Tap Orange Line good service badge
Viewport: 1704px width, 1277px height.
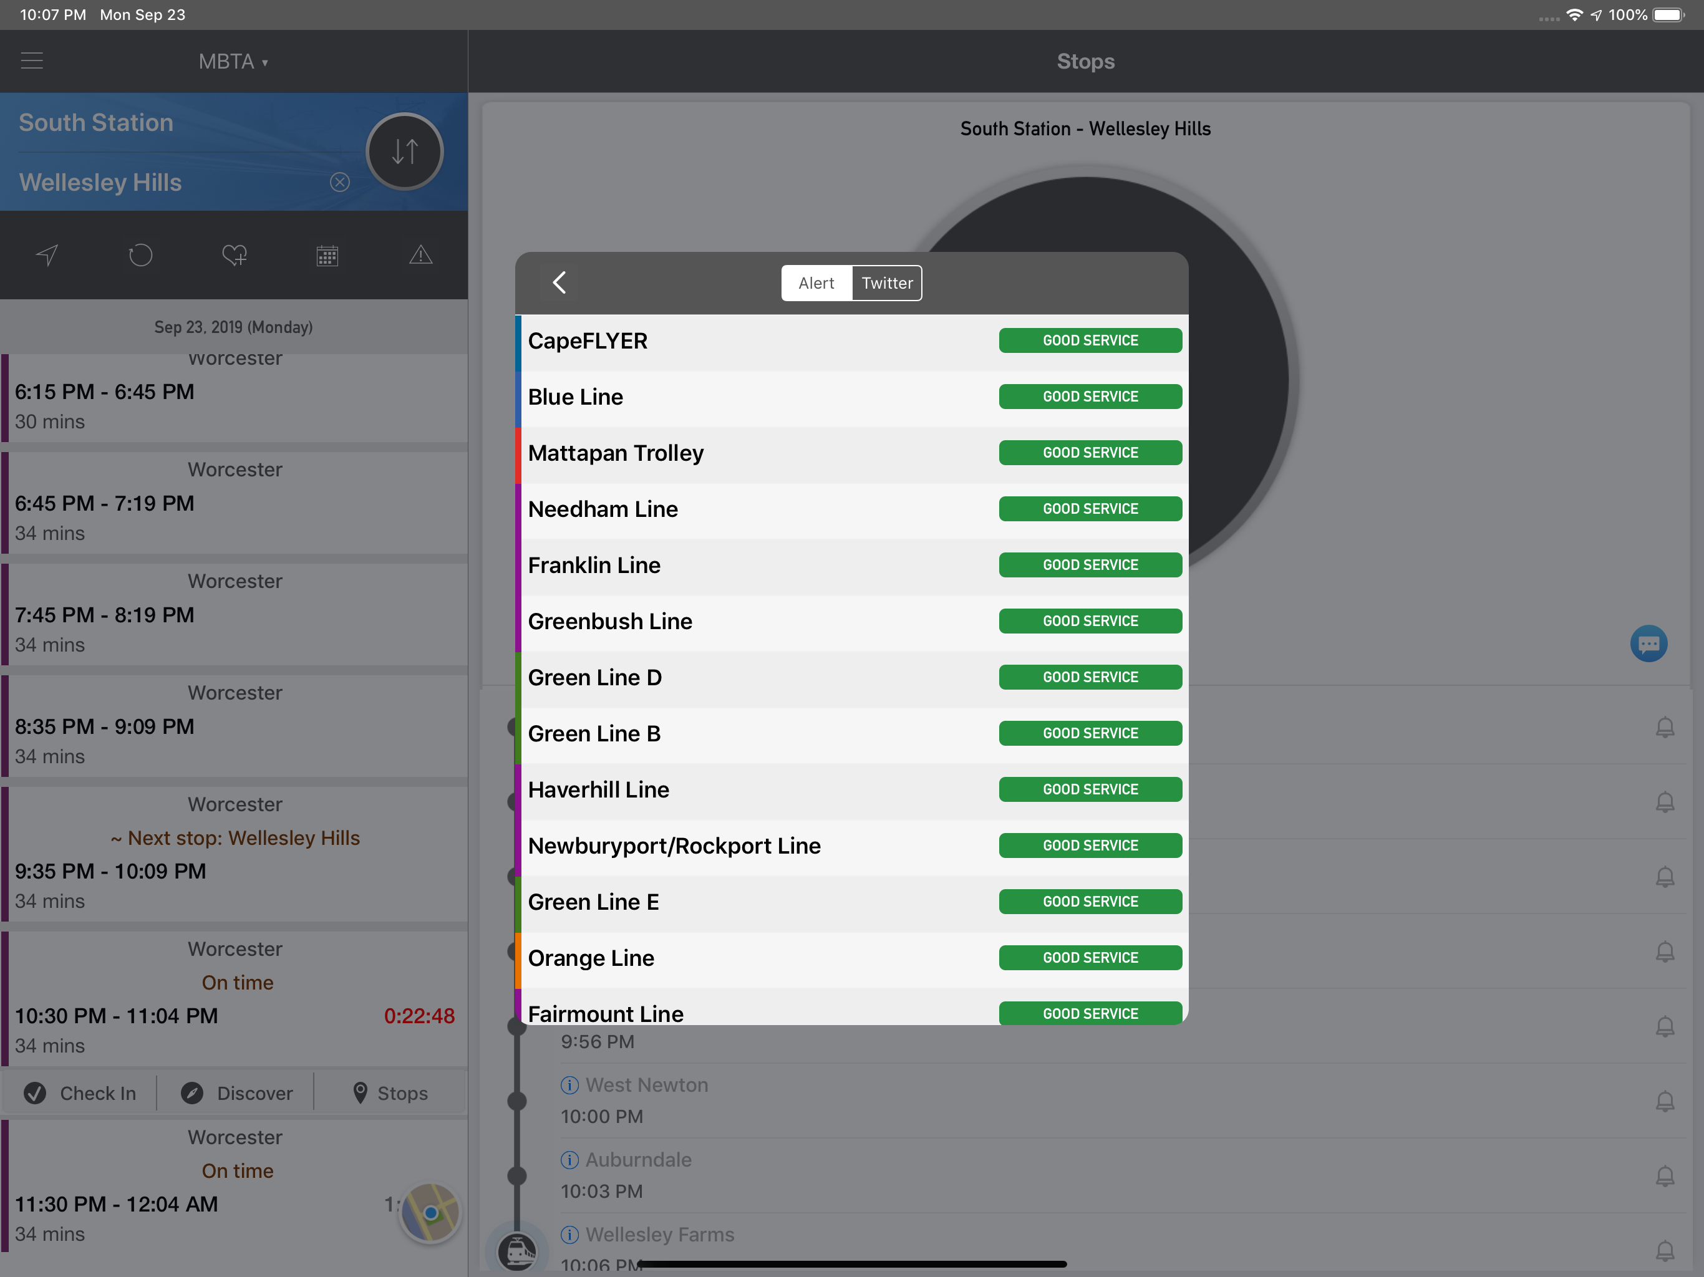tap(1090, 958)
